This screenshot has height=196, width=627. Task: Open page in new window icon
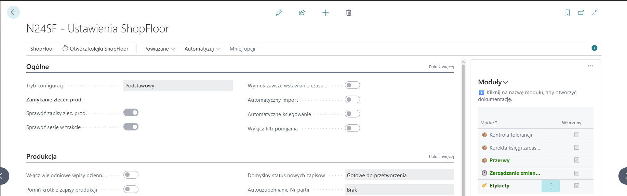(x=581, y=13)
